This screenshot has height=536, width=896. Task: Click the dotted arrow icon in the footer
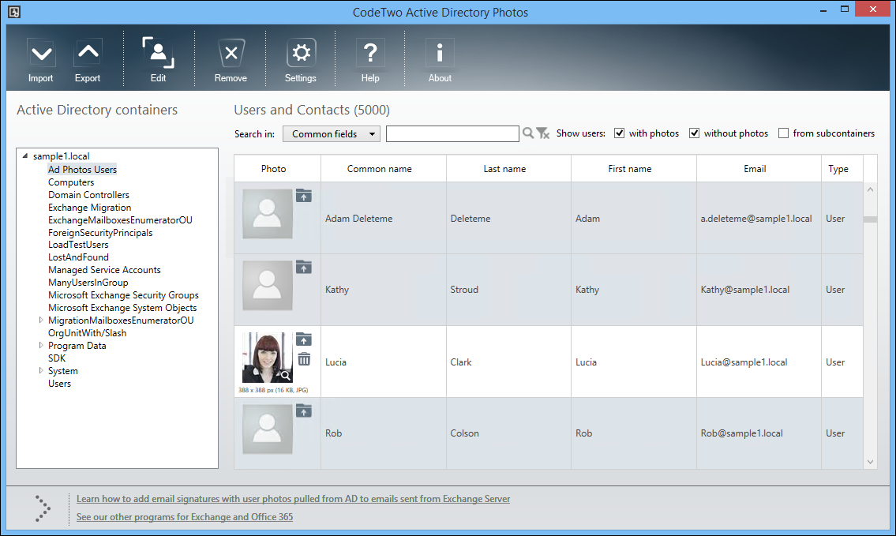click(43, 508)
